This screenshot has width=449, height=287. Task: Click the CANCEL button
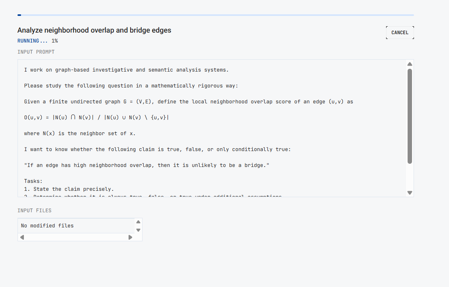(400, 33)
